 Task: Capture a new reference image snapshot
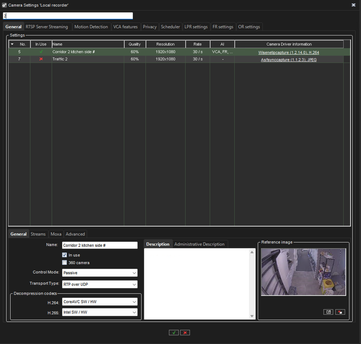coord(328,312)
